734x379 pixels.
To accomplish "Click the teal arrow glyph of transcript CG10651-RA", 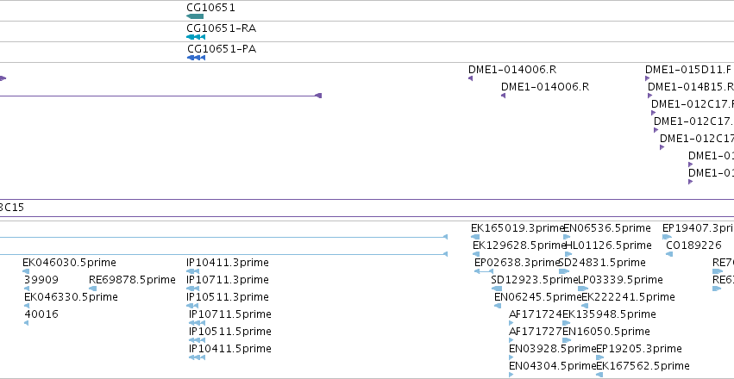I will pyautogui.click(x=196, y=37).
